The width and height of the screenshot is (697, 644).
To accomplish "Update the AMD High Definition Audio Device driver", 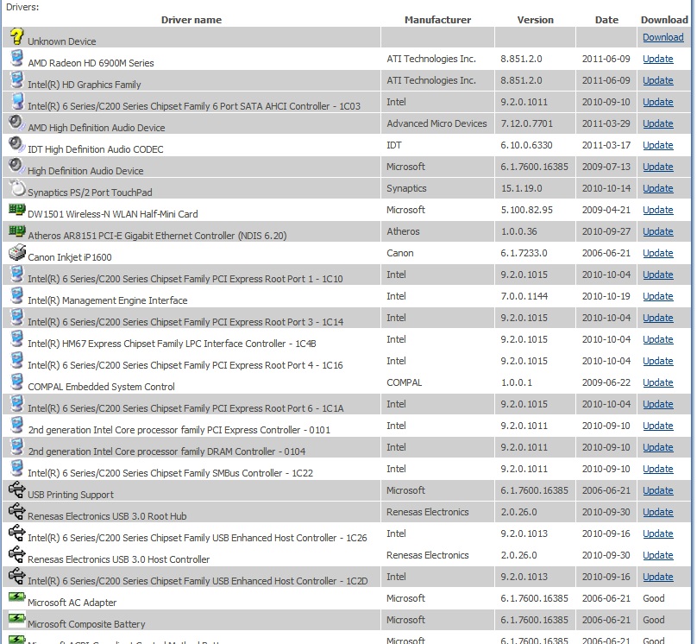I will (658, 123).
